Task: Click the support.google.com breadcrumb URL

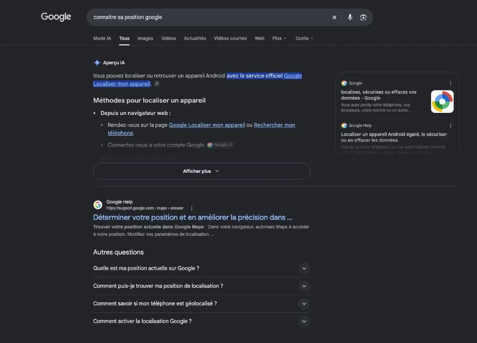Action: pyautogui.click(x=145, y=208)
